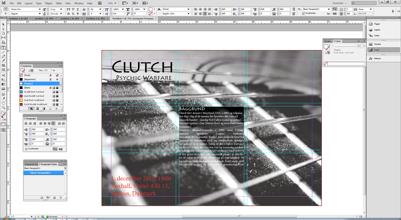Select the Page tool
Image resolution: width=401 pixels, height=220 pixels.
pos(3,33)
